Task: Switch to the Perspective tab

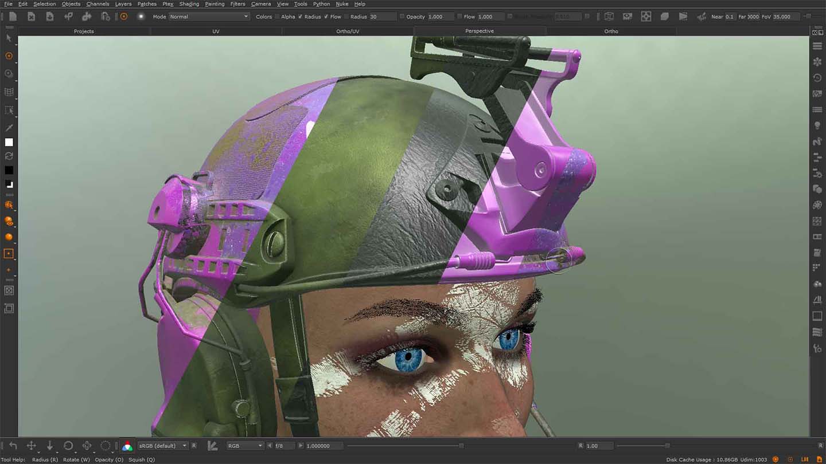Action: pyautogui.click(x=480, y=31)
